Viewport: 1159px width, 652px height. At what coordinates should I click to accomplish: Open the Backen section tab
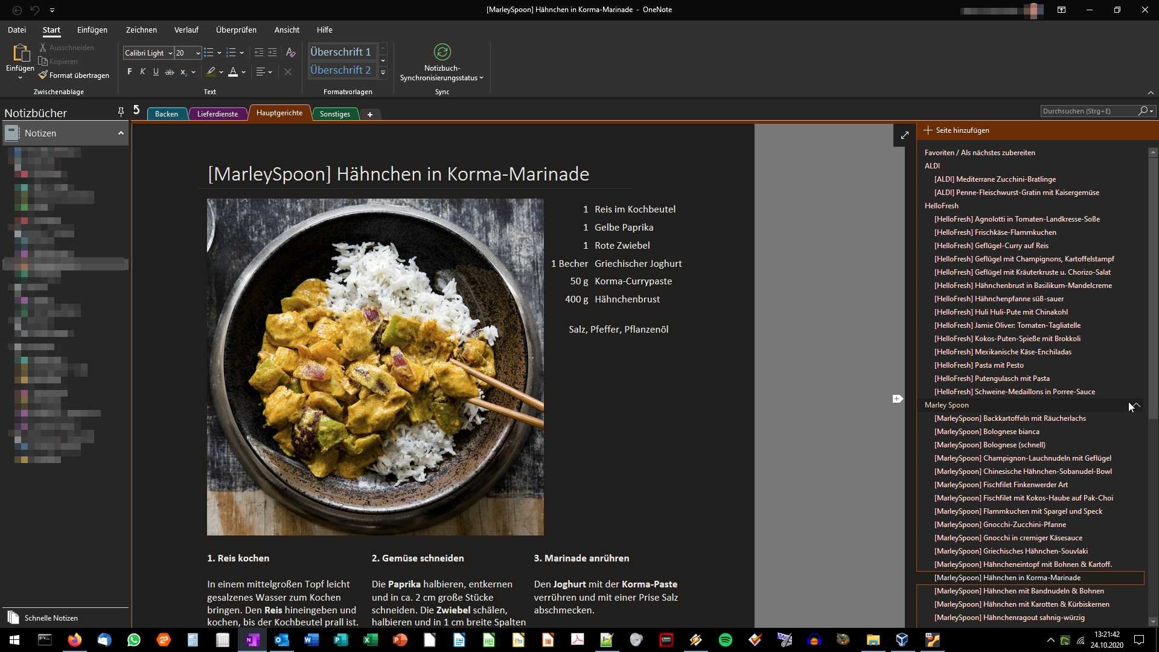pyautogui.click(x=167, y=113)
